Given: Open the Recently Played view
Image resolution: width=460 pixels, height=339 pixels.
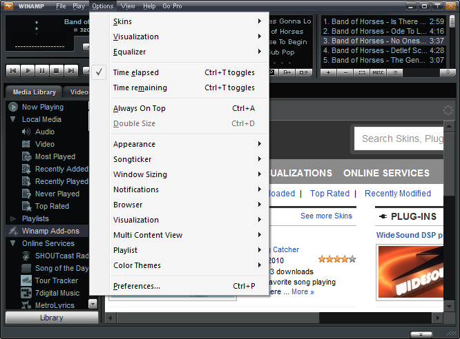Looking at the screenshot, I should coord(61,181).
